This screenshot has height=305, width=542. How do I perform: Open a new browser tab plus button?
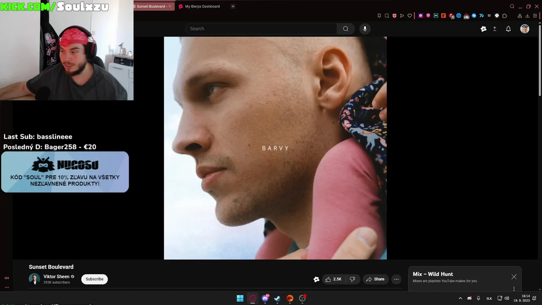tap(233, 6)
